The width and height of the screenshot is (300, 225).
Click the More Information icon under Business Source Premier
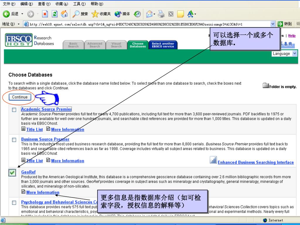tap(48, 160)
